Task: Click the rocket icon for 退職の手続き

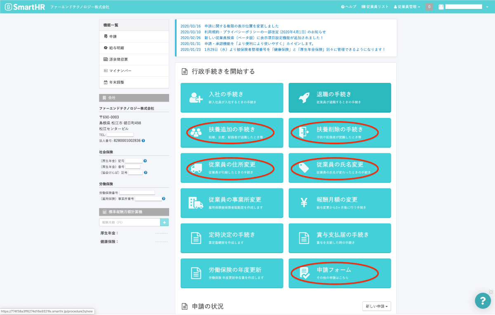Action: pos(304,98)
